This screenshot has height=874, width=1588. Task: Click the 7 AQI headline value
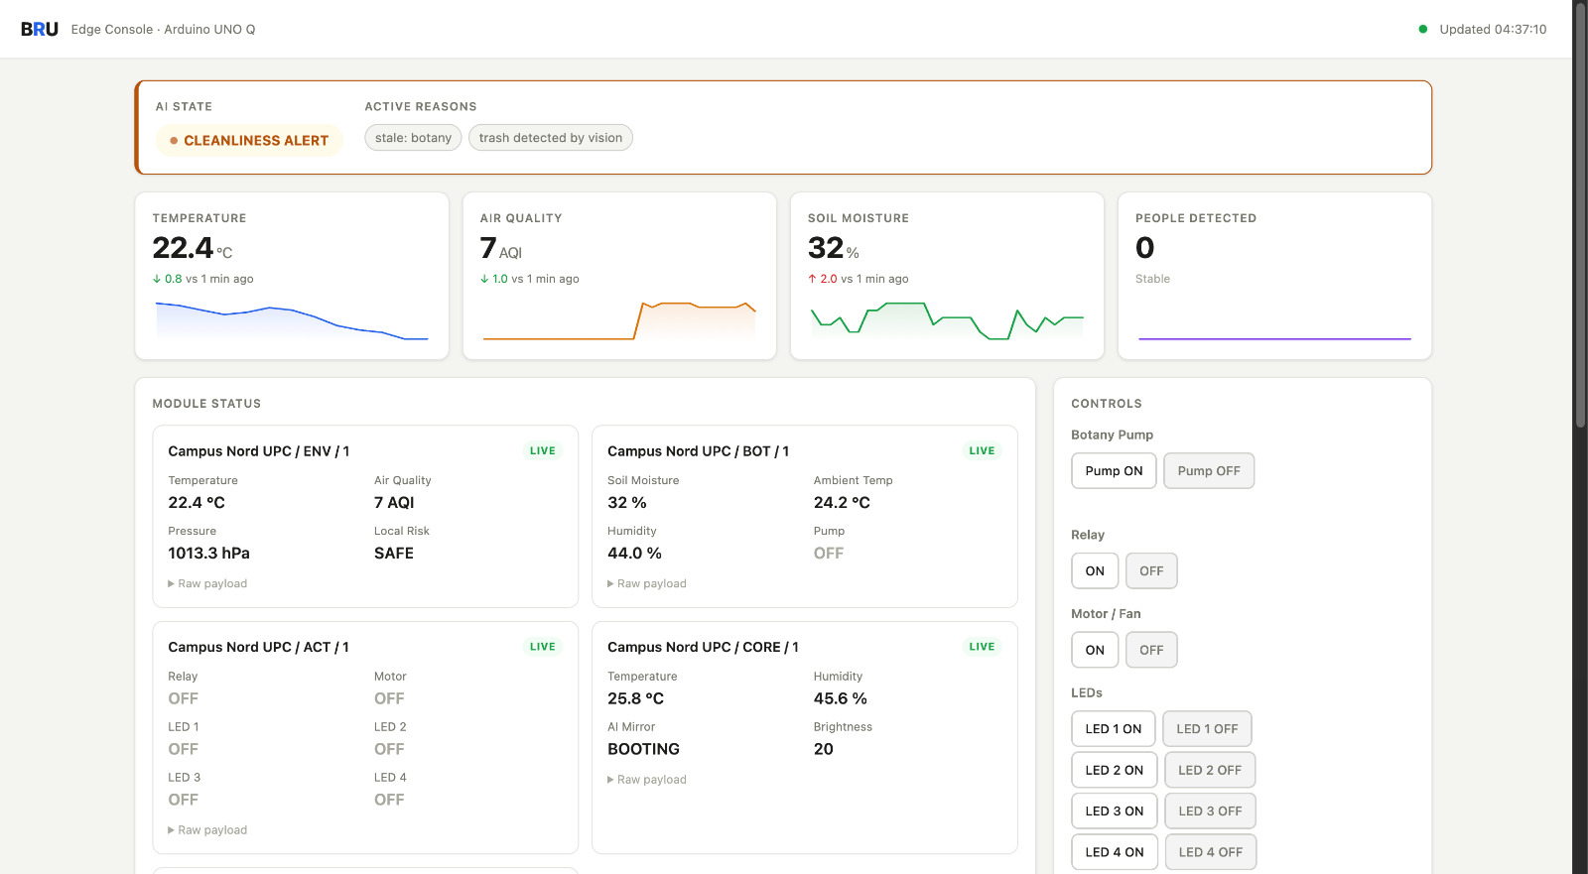click(x=501, y=248)
